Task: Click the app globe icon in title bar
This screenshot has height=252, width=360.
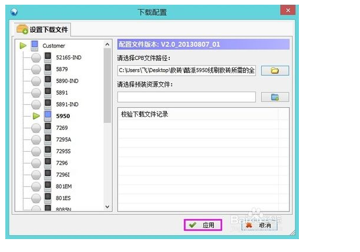Action: (14, 12)
